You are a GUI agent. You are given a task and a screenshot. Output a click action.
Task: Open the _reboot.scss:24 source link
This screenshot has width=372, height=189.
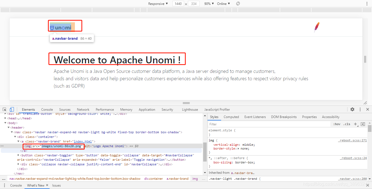(353, 158)
